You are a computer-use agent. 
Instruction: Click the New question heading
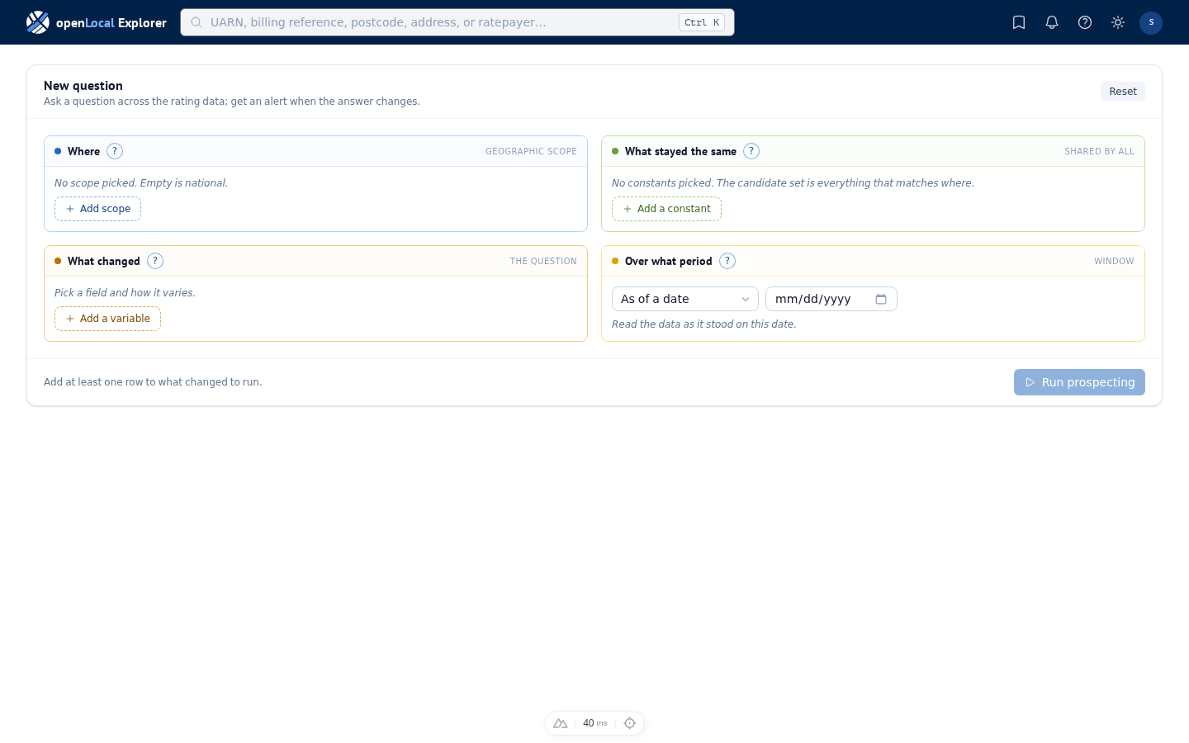click(83, 86)
